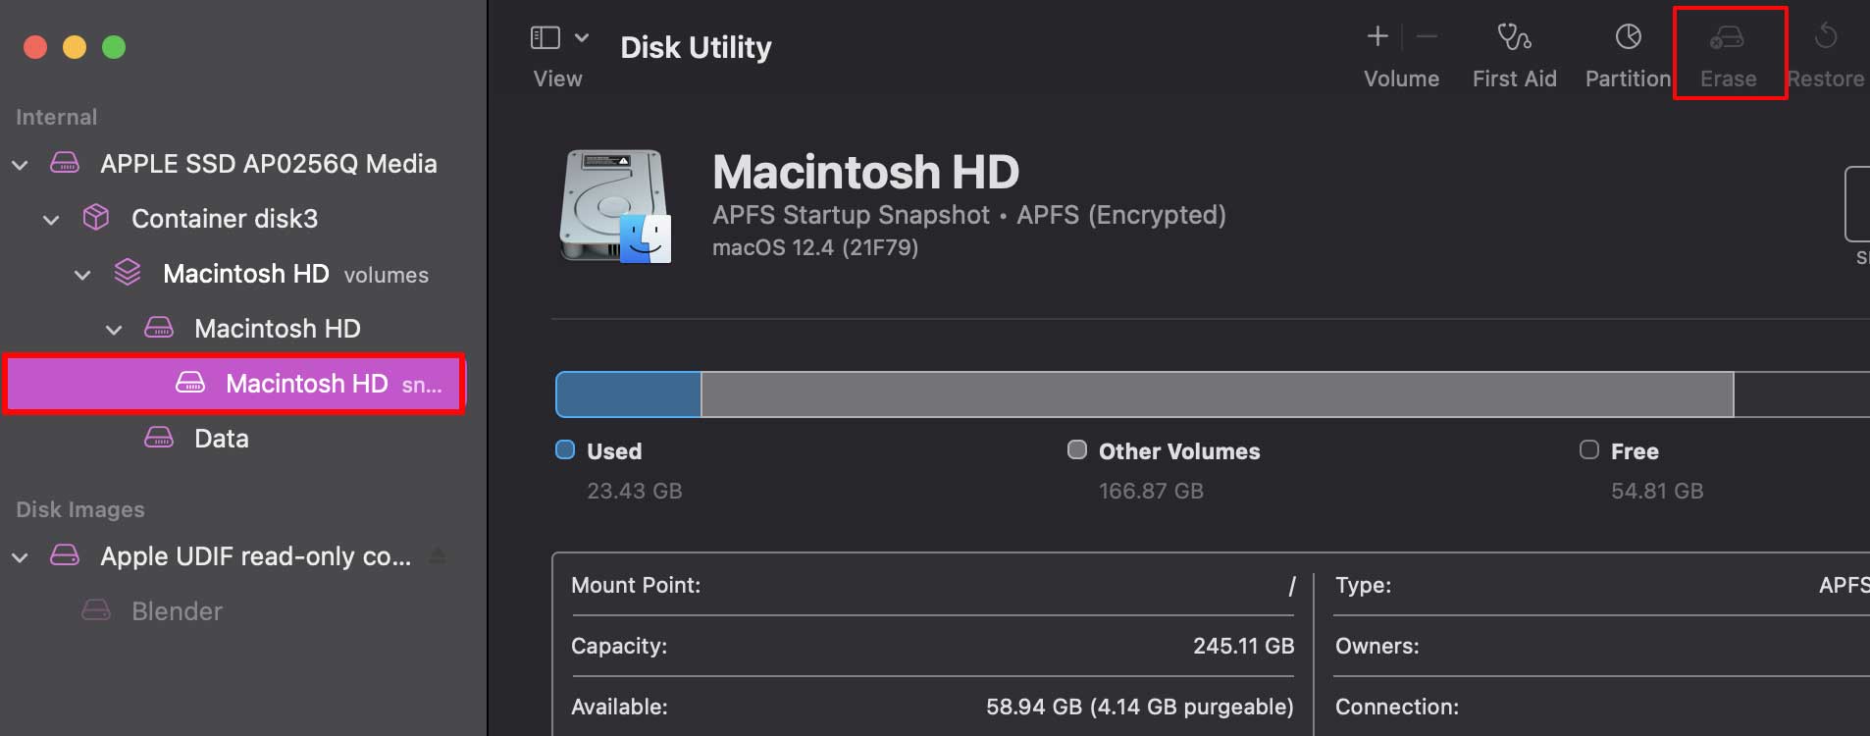Viewport: 1870px width, 736px height.
Task: Click the APPLE SSD drive icon
Action: click(65, 163)
